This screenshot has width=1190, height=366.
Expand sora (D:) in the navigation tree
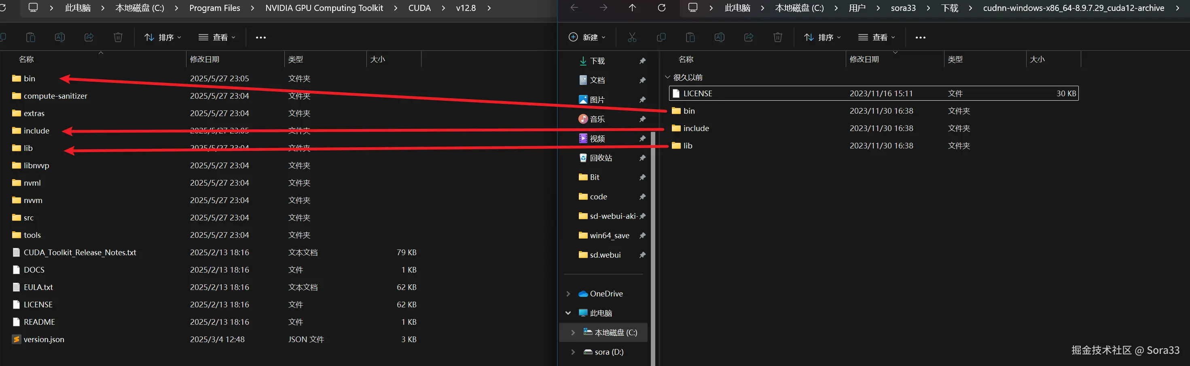click(x=573, y=352)
